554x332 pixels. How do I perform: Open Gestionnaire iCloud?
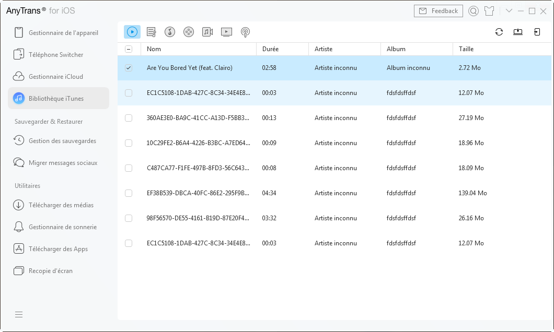[x=59, y=76]
